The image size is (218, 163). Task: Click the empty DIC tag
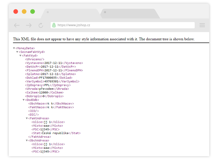pos(33,115)
